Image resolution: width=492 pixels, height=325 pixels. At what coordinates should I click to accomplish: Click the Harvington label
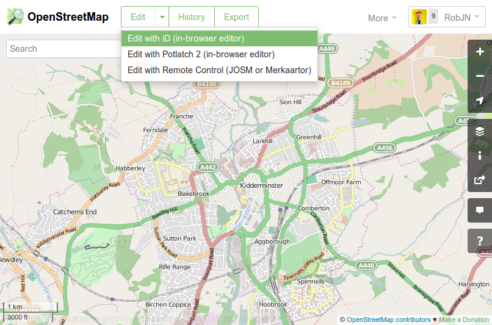click(474, 284)
